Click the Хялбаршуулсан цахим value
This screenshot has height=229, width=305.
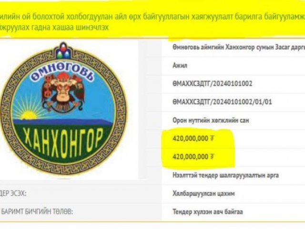203,194
